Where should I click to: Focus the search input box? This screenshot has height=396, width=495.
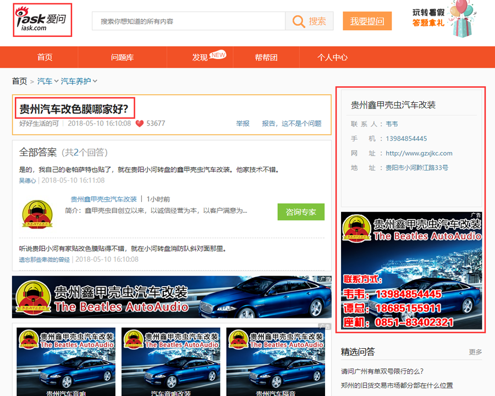point(189,21)
